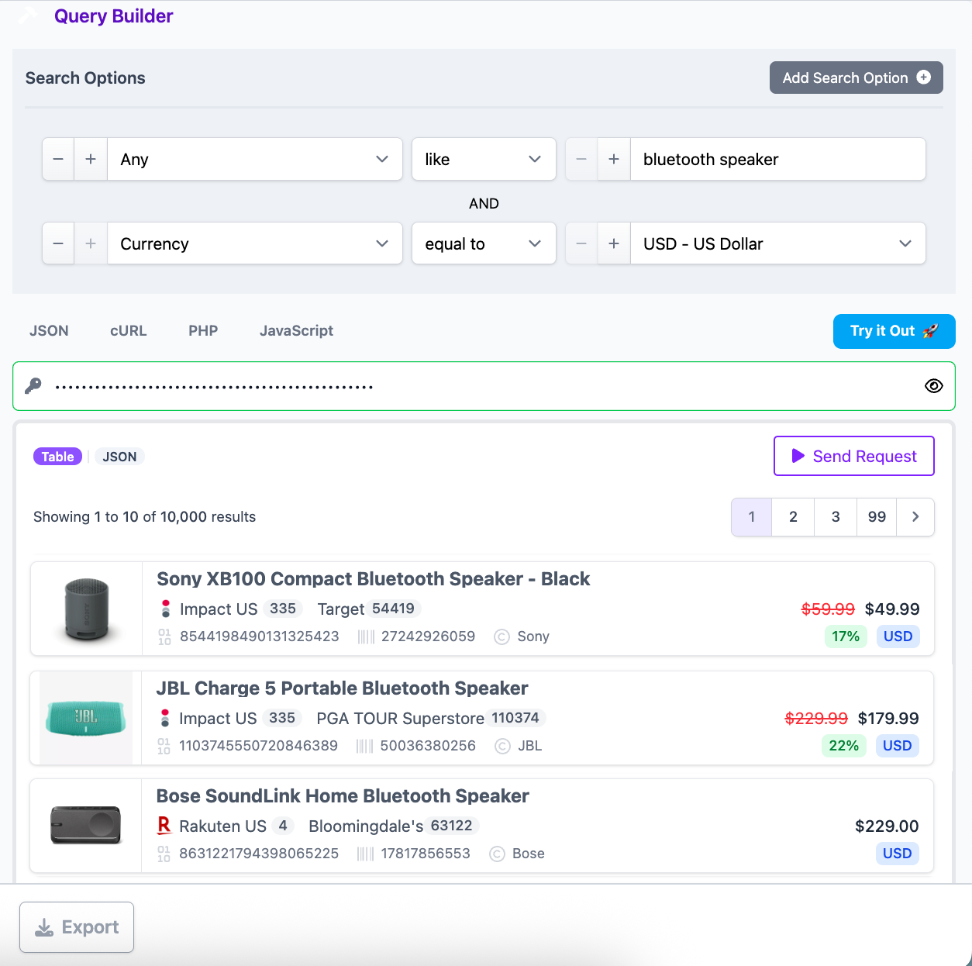
Task: Go to results page 99
Action: (x=877, y=517)
